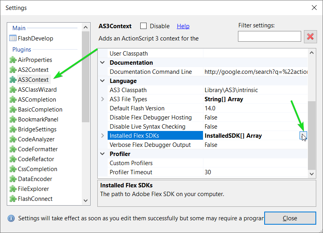Click the red X clear filter icon

[310, 37]
